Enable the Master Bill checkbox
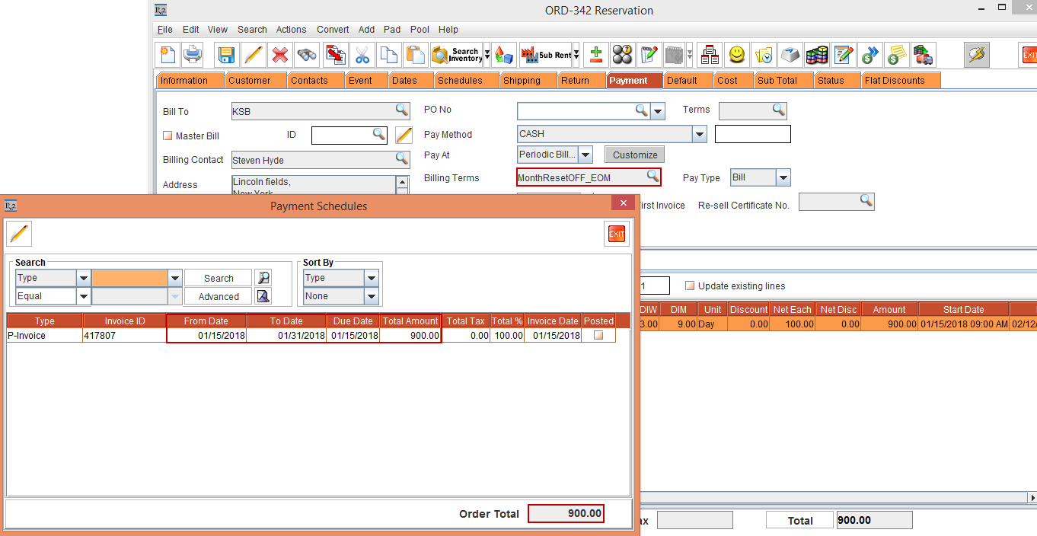The image size is (1037, 536). click(168, 136)
